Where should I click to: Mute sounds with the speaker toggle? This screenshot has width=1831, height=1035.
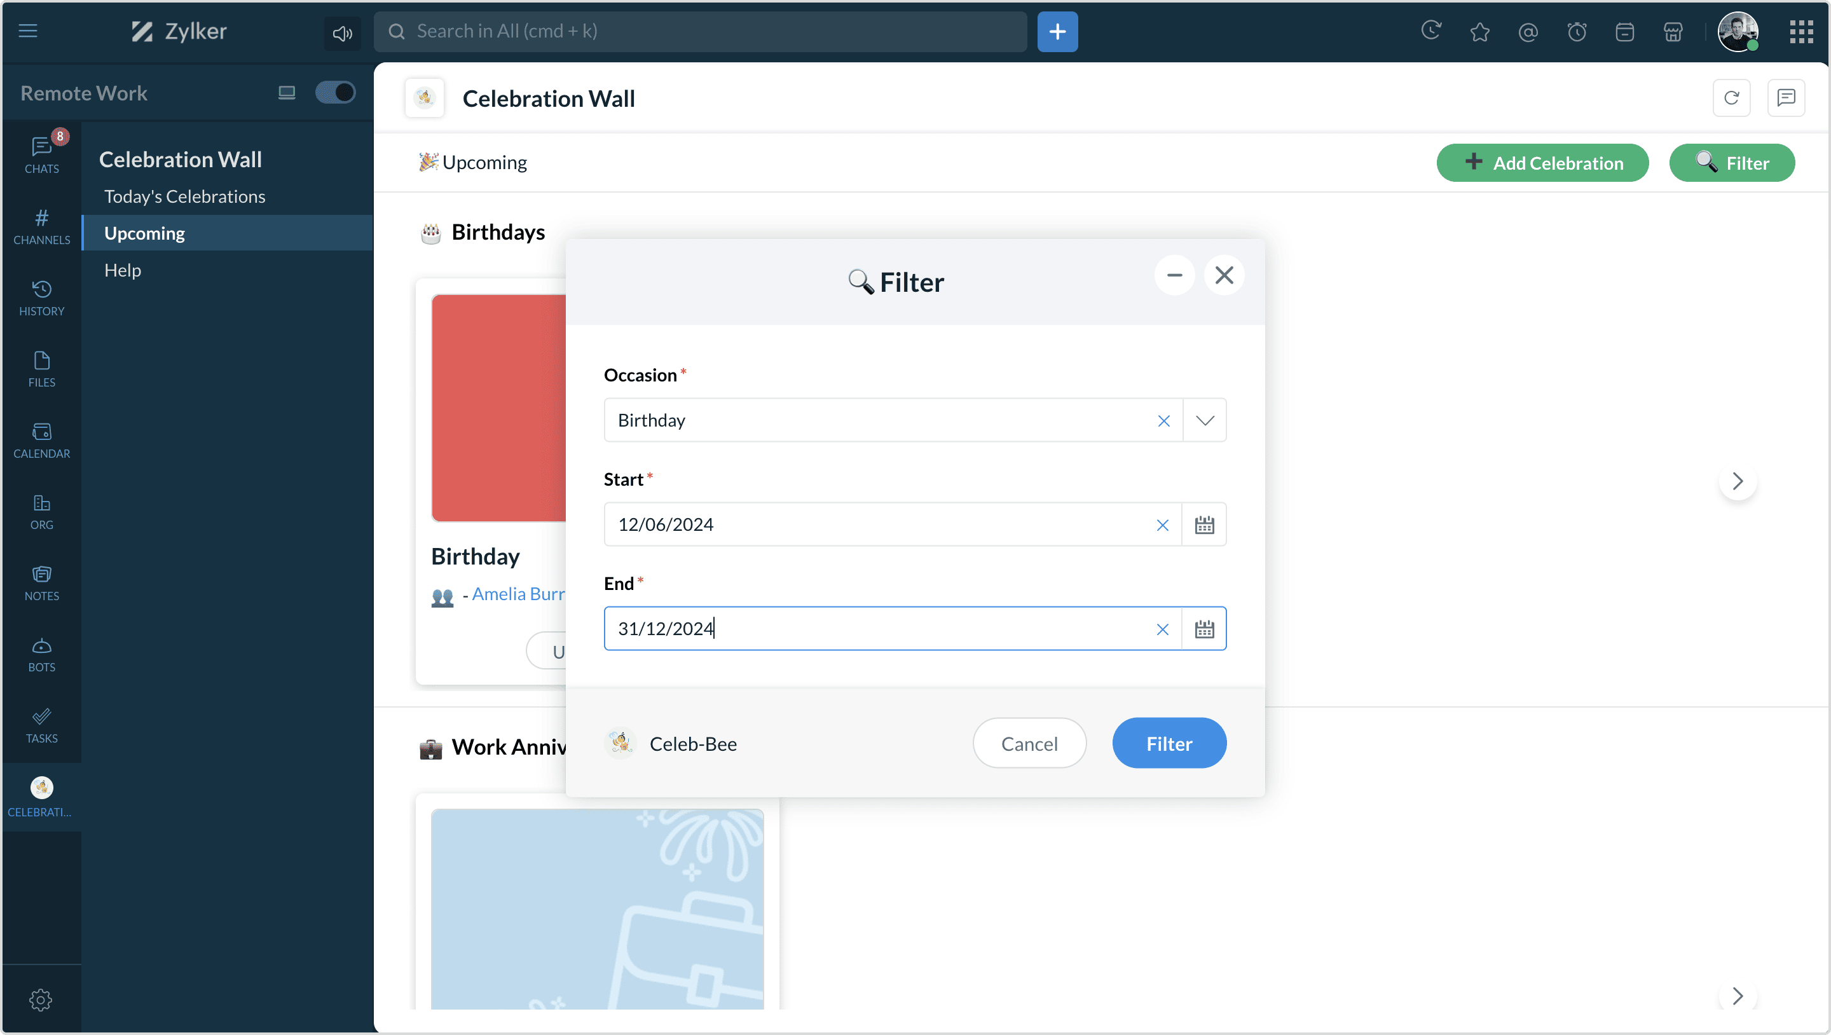tap(342, 32)
